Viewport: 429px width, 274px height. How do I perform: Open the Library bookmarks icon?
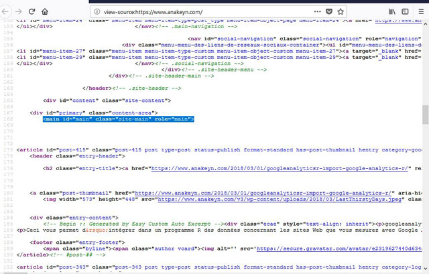point(392,11)
